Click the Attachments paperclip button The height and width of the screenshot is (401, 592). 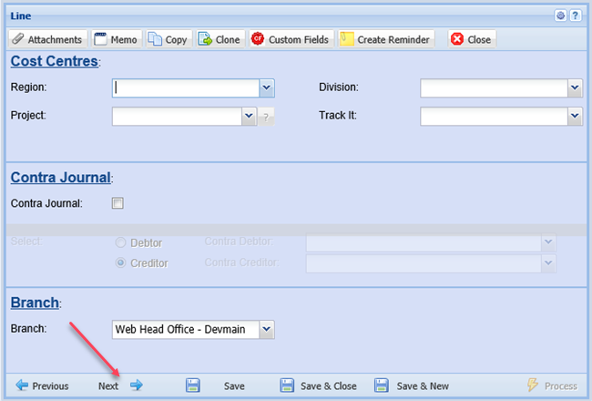[x=47, y=40]
